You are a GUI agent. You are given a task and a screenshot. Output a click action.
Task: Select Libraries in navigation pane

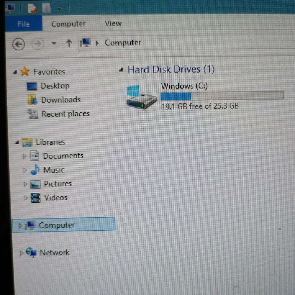point(50,142)
